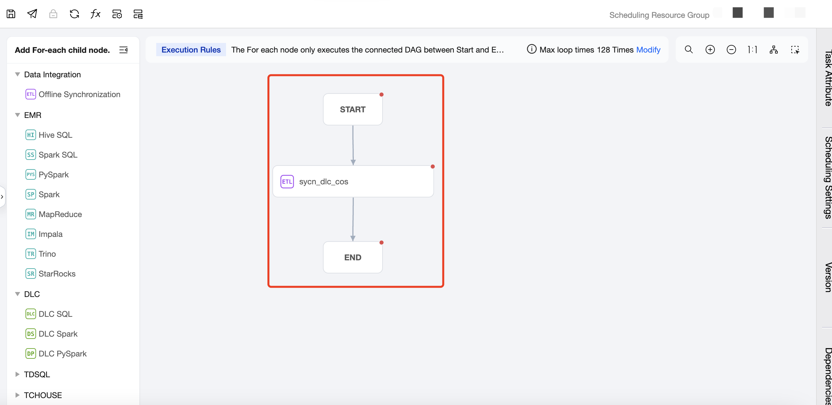The height and width of the screenshot is (405, 832).
Task: Click the Execution Rules label
Action: [191, 50]
